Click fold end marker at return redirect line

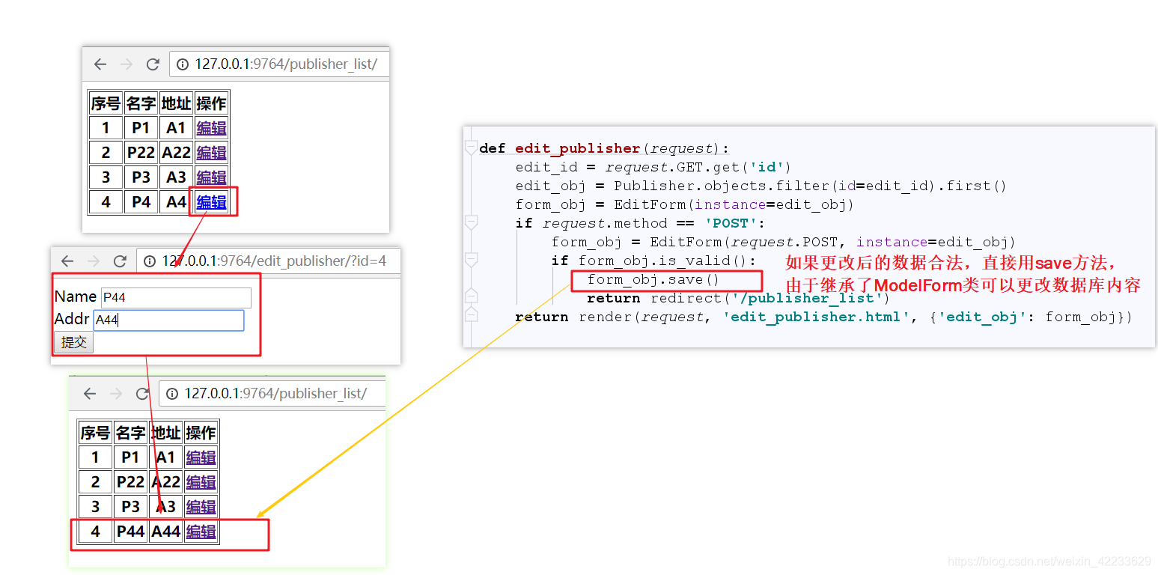coord(471,295)
